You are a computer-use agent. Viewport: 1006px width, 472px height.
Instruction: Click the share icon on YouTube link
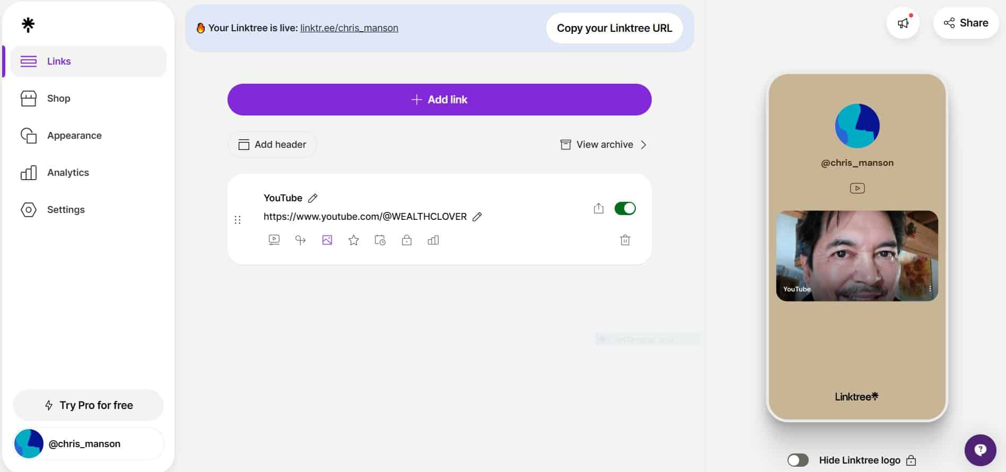pos(599,208)
